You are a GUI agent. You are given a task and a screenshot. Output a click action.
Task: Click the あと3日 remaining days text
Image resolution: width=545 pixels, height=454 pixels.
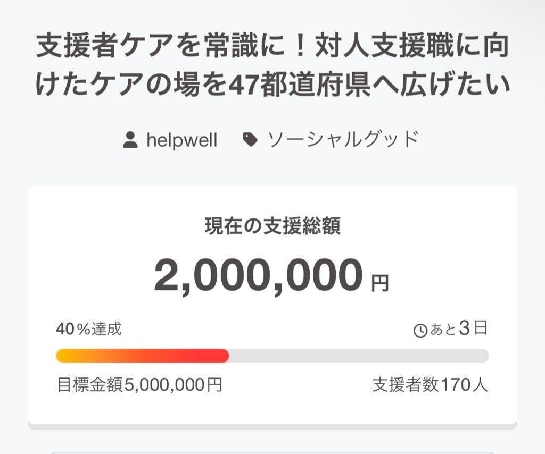click(458, 329)
